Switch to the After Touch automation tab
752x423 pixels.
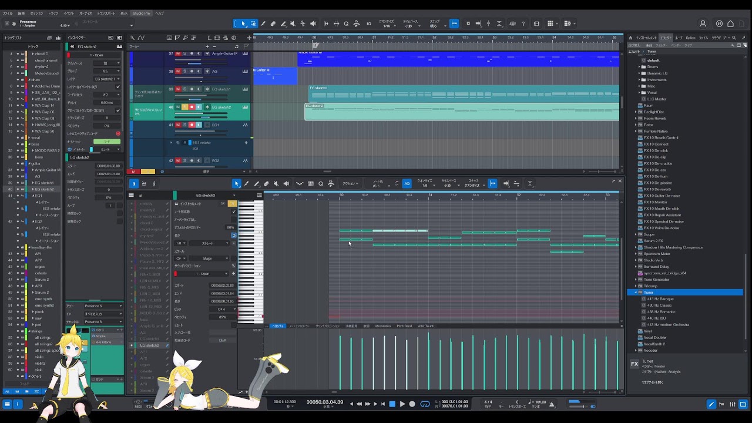coord(425,326)
